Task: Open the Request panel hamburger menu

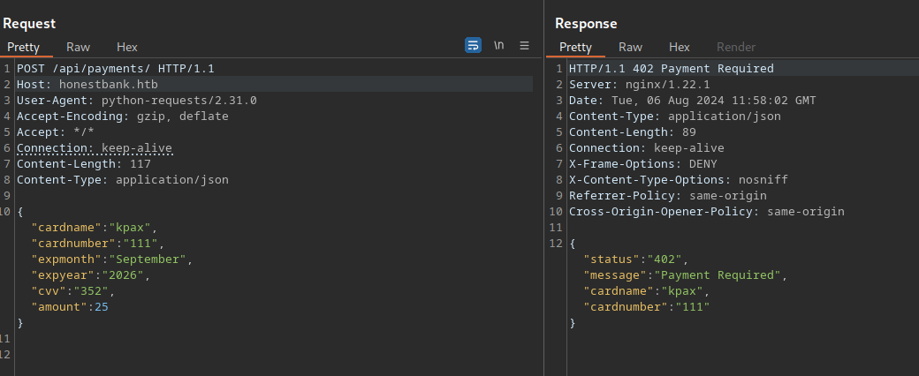Action: (x=524, y=46)
